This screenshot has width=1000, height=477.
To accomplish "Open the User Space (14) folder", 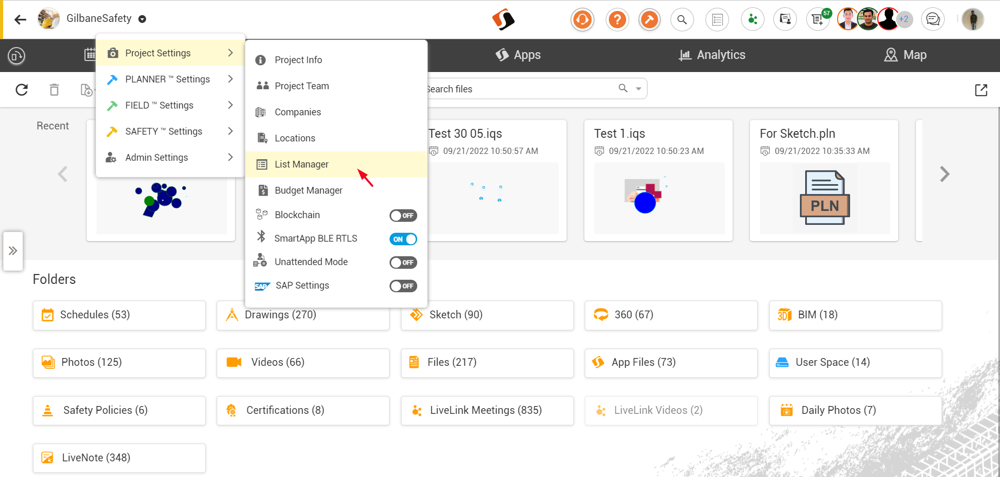I will coord(855,363).
